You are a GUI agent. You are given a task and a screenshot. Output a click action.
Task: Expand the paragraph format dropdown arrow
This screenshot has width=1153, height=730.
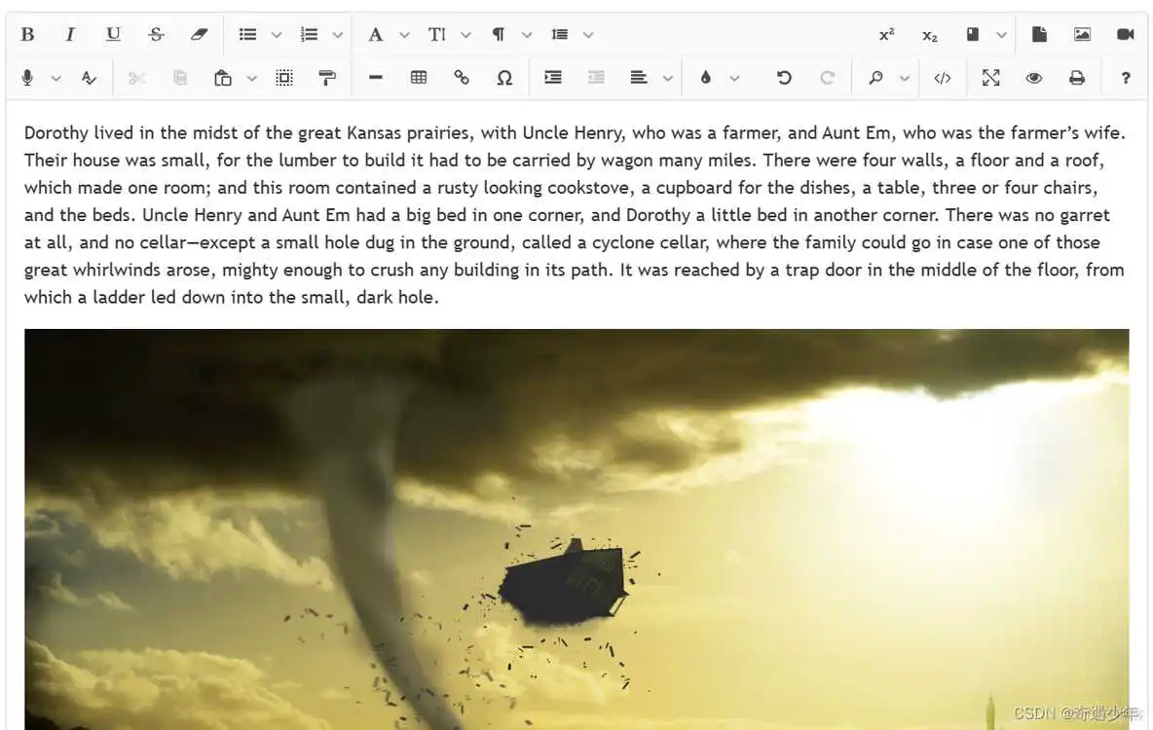[527, 35]
